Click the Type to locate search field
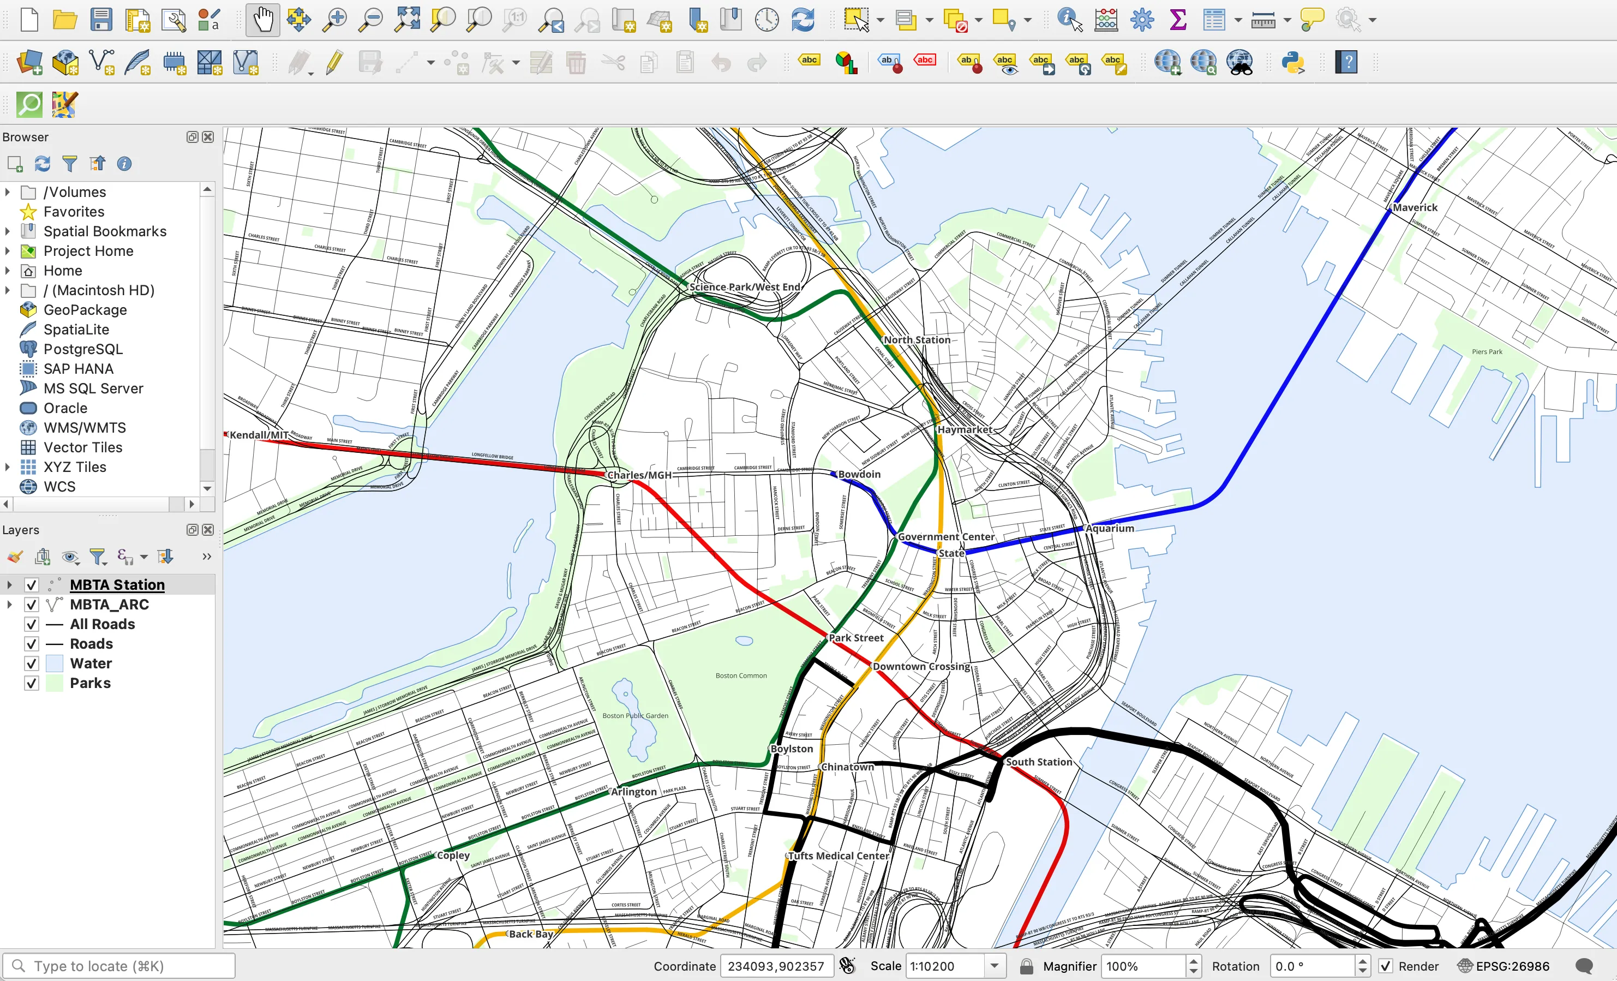 (x=119, y=966)
